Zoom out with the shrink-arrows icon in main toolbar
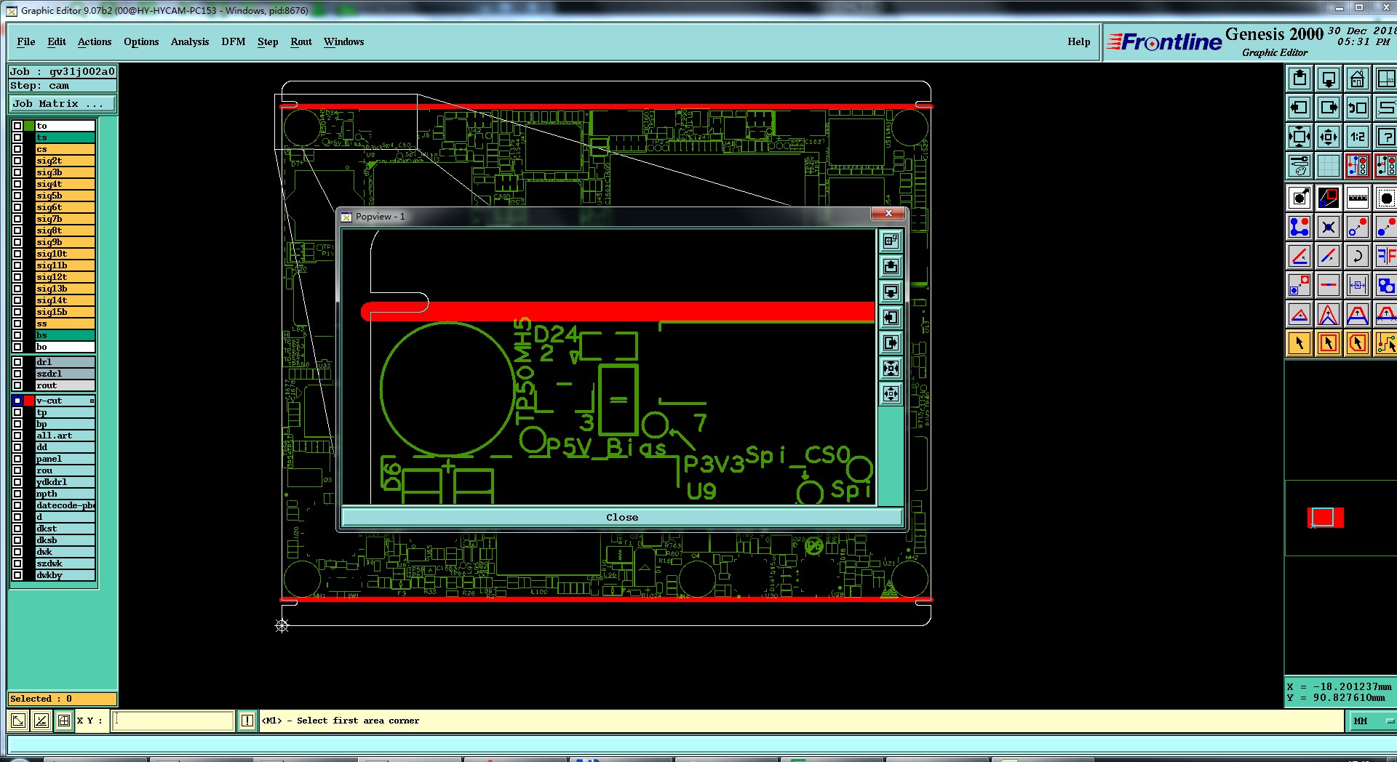This screenshot has width=1397, height=762. pyautogui.click(x=1329, y=137)
